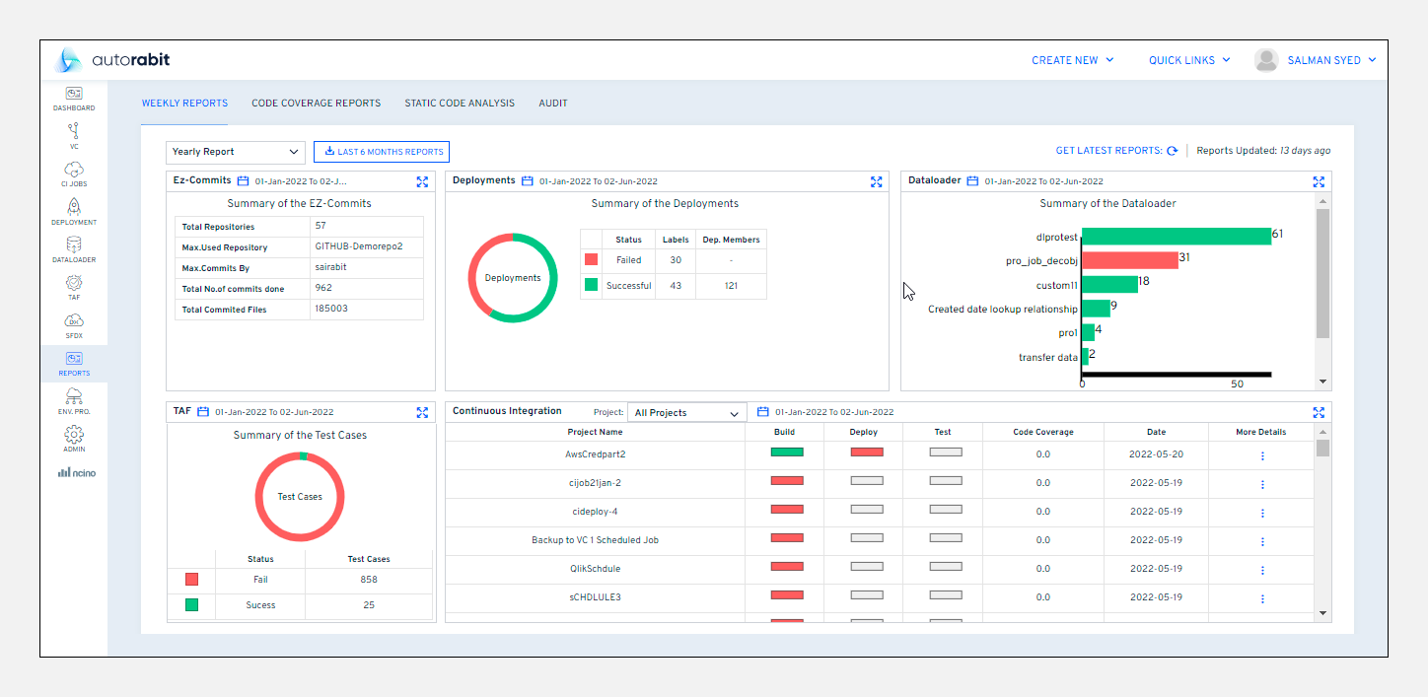This screenshot has height=697, width=1428.
Task: Open Dataloader from the sidebar
Action: (74, 249)
